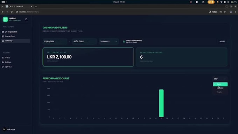Click the DASHBOARD FILTERS heading

pos(55,28)
